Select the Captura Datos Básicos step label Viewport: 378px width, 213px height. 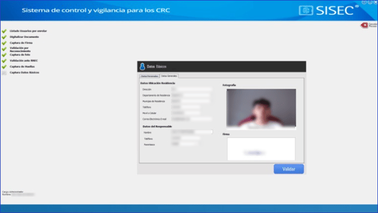pos(24,72)
